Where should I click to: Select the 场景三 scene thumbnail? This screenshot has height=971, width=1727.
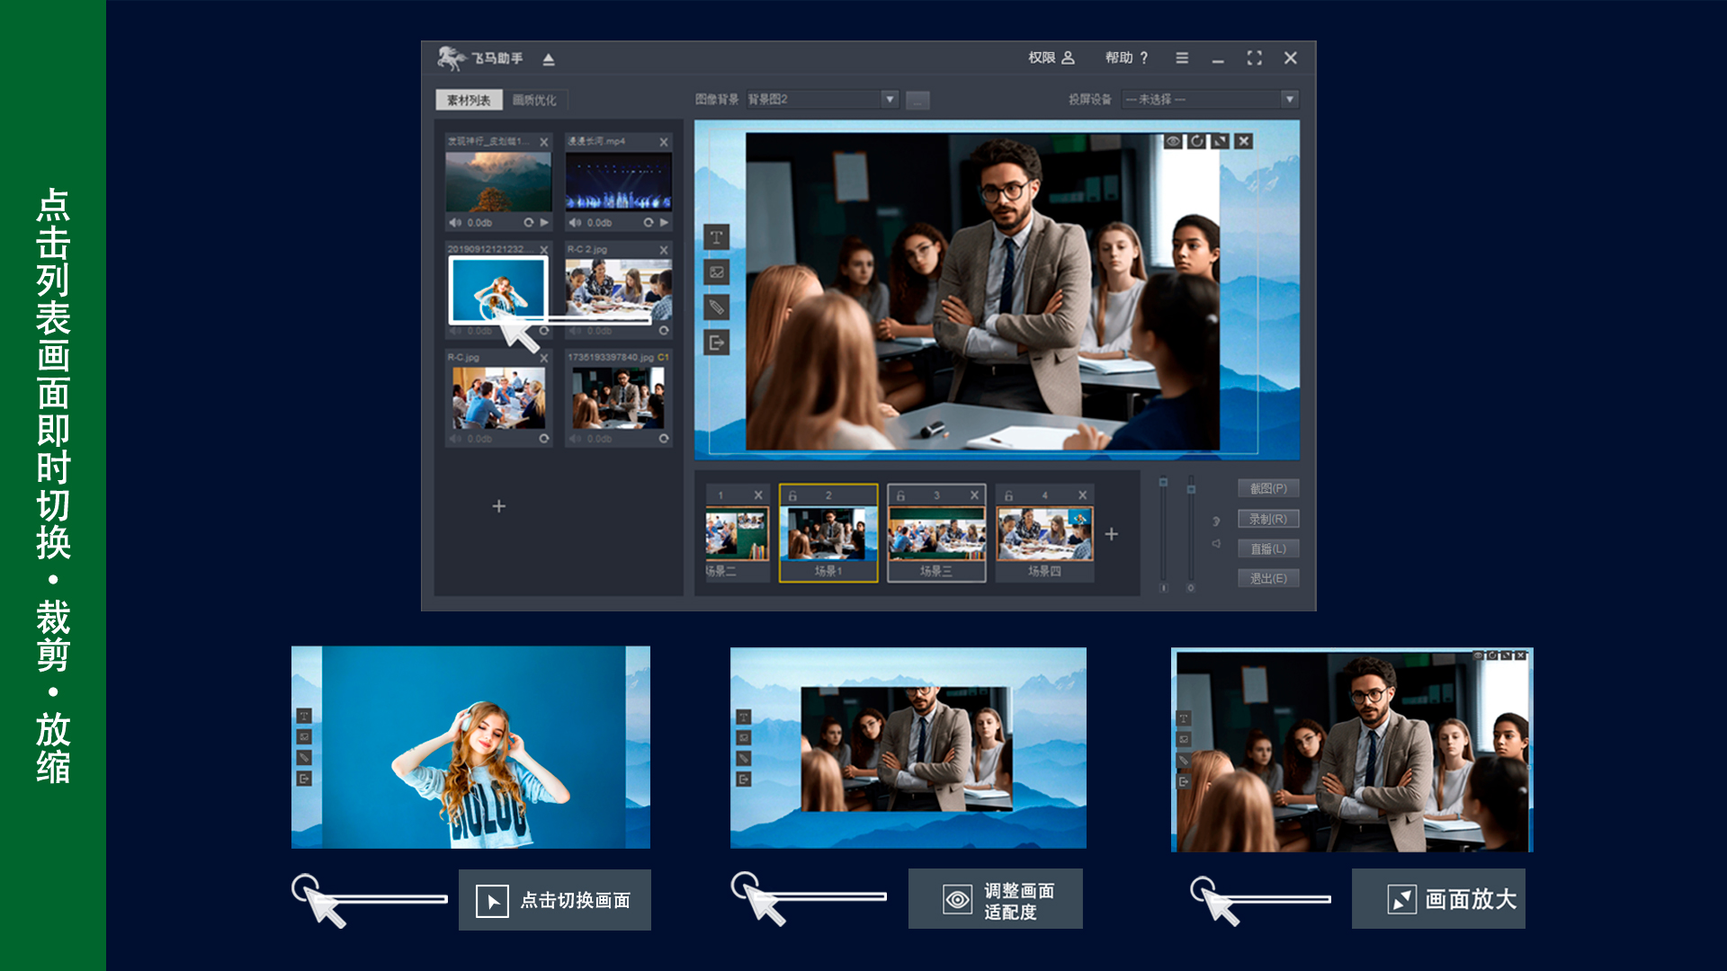(935, 534)
